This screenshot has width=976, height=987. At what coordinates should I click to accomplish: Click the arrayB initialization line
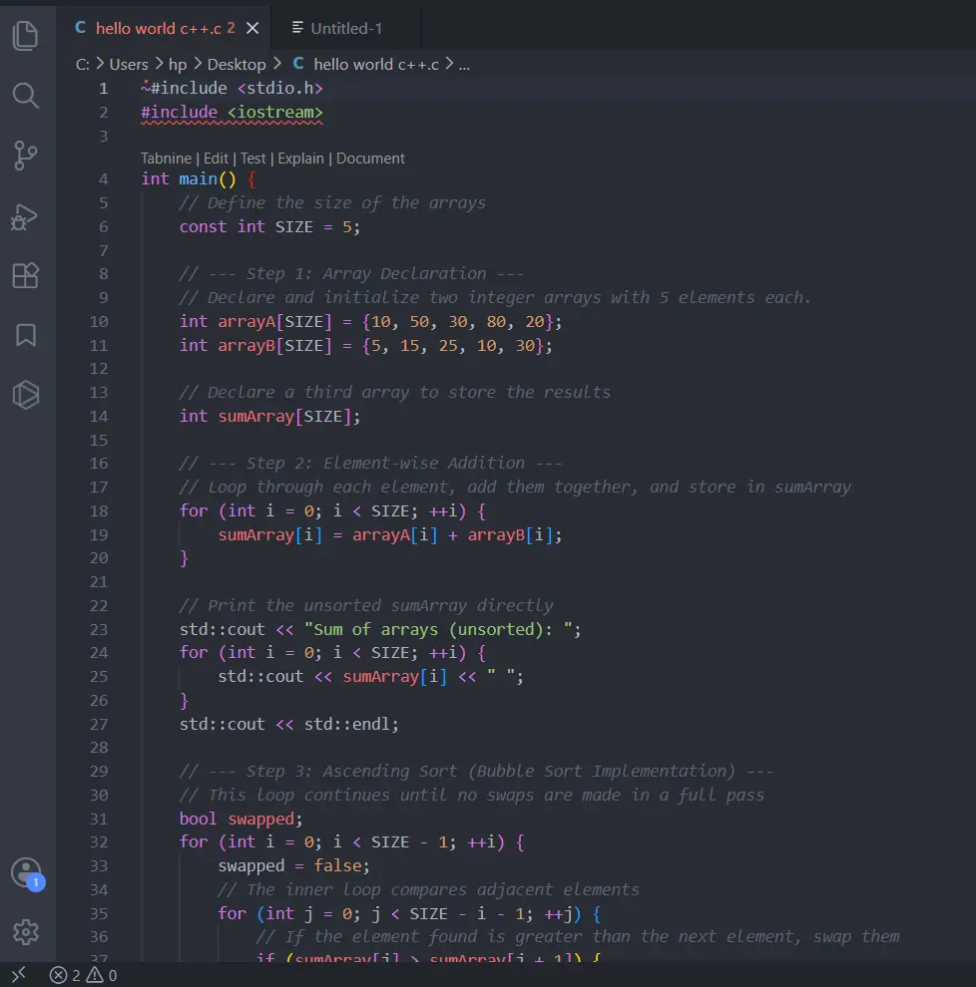point(365,346)
